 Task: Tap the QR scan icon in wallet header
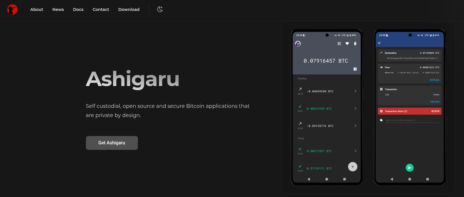[339, 44]
